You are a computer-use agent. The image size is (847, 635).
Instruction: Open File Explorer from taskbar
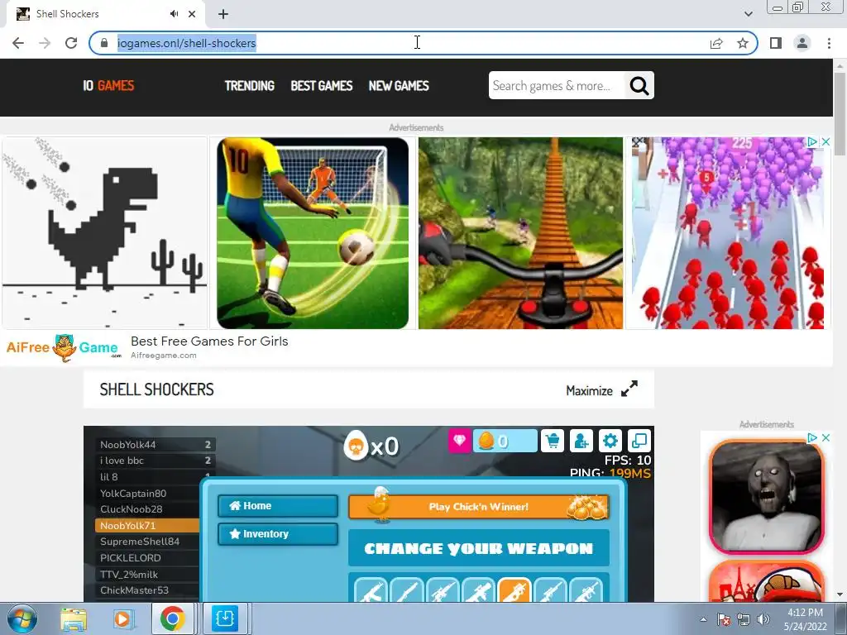tap(74, 618)
